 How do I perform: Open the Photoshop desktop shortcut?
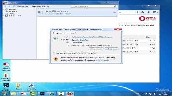pos(6,87)
